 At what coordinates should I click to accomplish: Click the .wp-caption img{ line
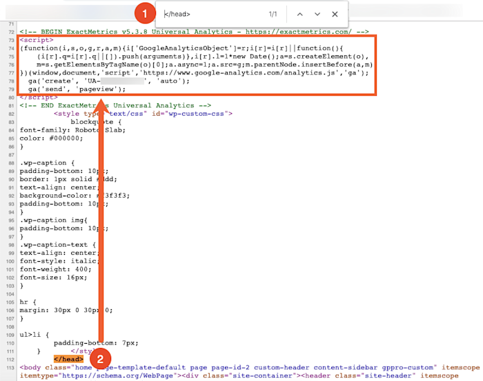coord(54,220)
